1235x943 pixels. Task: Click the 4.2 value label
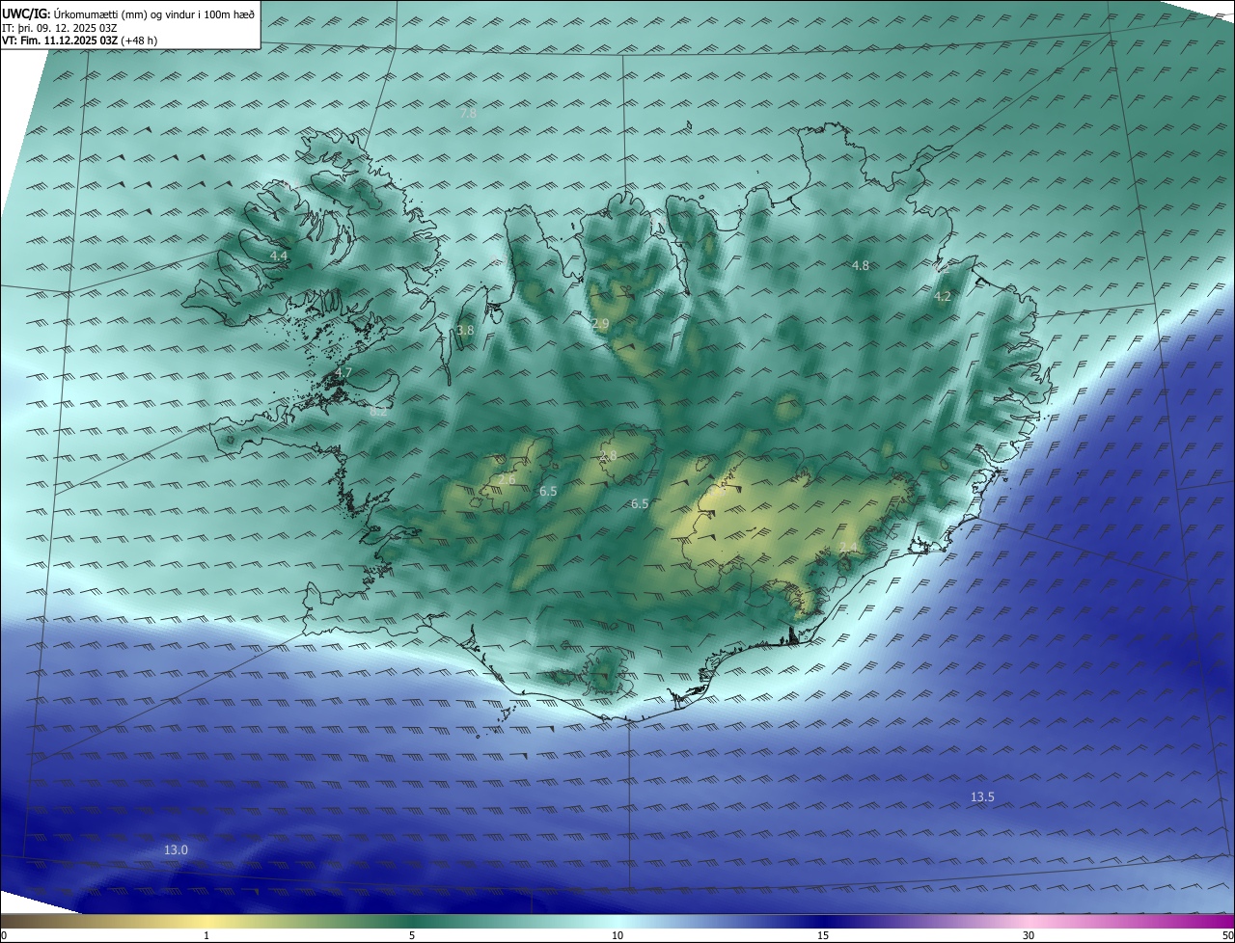[943, 297]
